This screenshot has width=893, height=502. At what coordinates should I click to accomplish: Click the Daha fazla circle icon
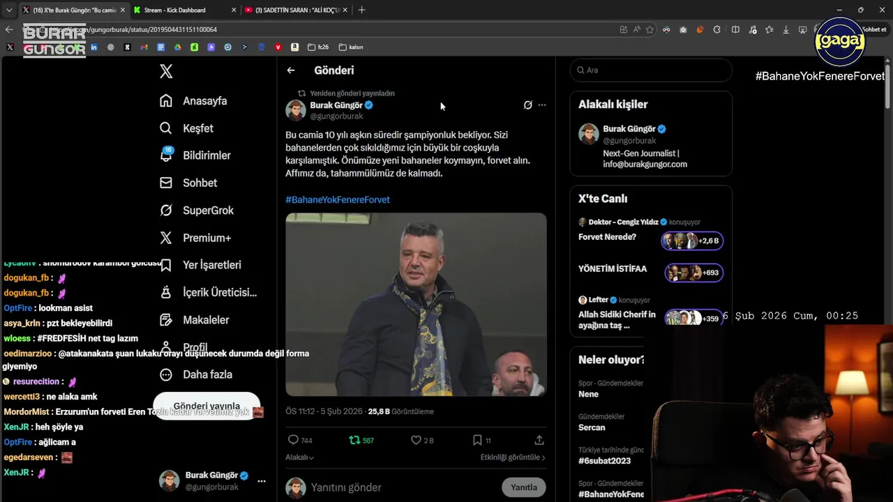pyautogui.click(x=166, y=374)
